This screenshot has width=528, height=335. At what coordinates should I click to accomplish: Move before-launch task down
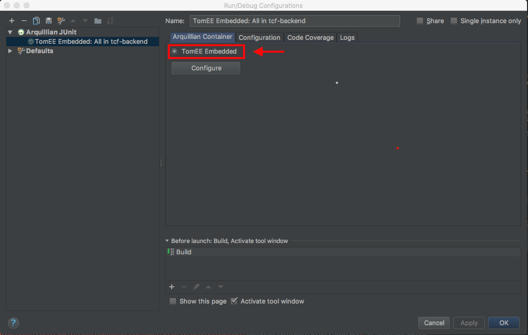coord(220,287)
